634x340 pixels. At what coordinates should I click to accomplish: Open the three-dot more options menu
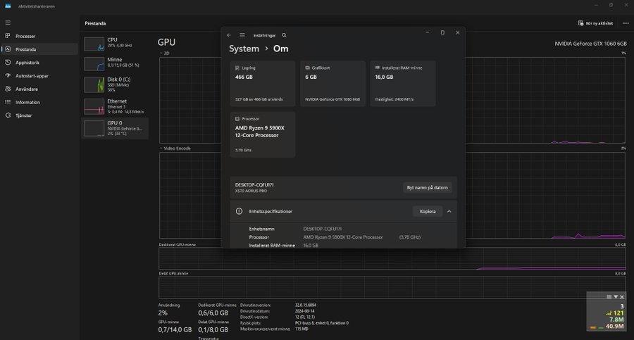point(626,23)
